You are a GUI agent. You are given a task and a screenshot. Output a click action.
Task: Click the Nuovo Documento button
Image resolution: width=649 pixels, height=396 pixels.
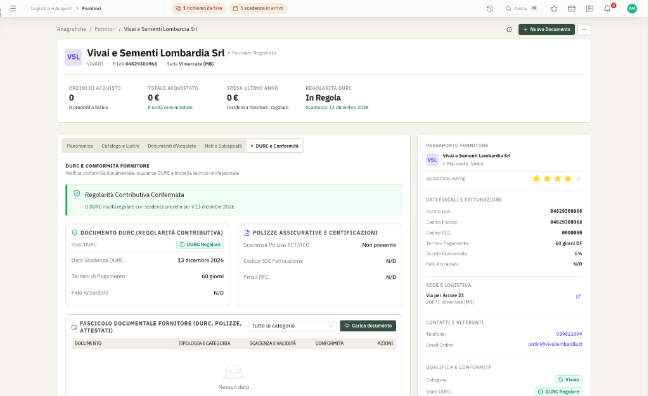[x=546, y=29]
